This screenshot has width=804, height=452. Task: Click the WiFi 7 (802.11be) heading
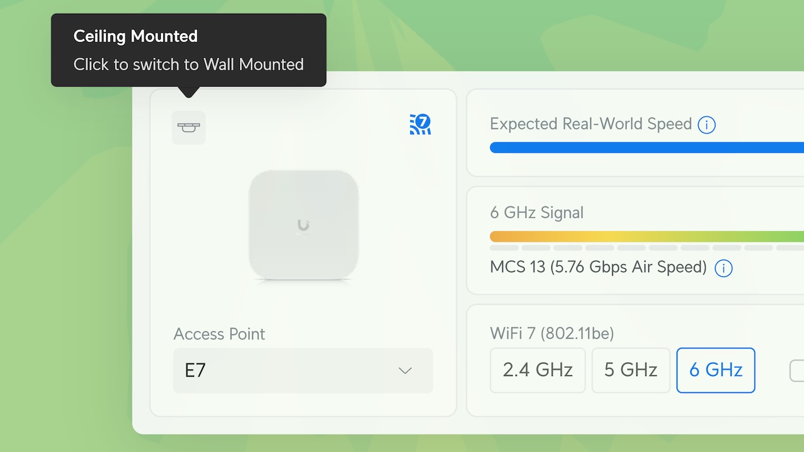(x=551, y=333)
